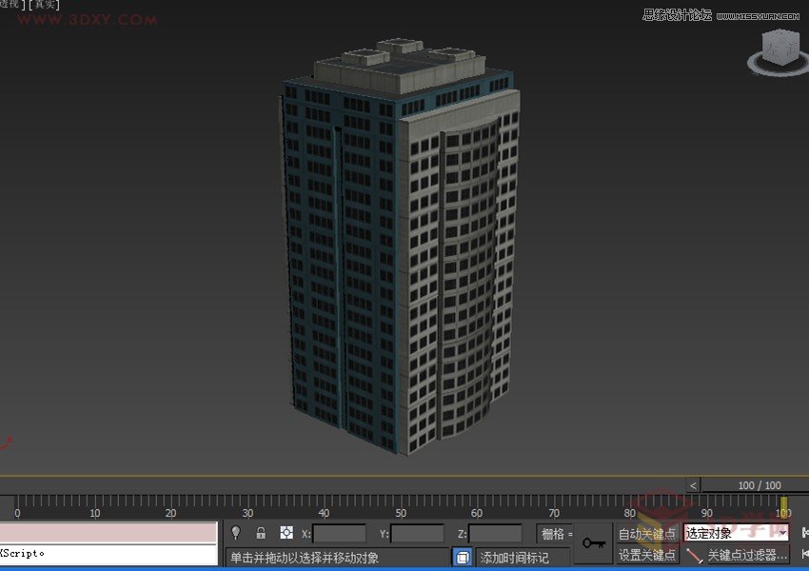Click the isolate selection light bulb icon
Screen dimensions: 809x571
[x=235, y=532]
